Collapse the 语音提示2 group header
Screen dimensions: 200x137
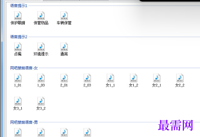pos(19,37)
